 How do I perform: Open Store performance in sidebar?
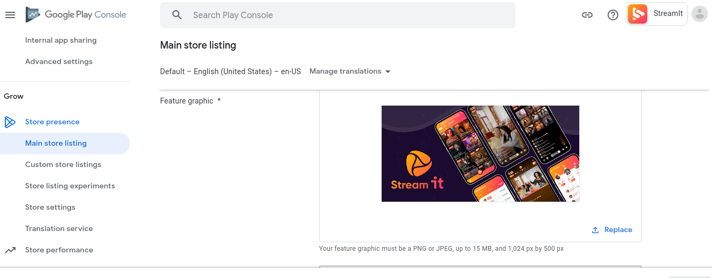coord(59,250)
